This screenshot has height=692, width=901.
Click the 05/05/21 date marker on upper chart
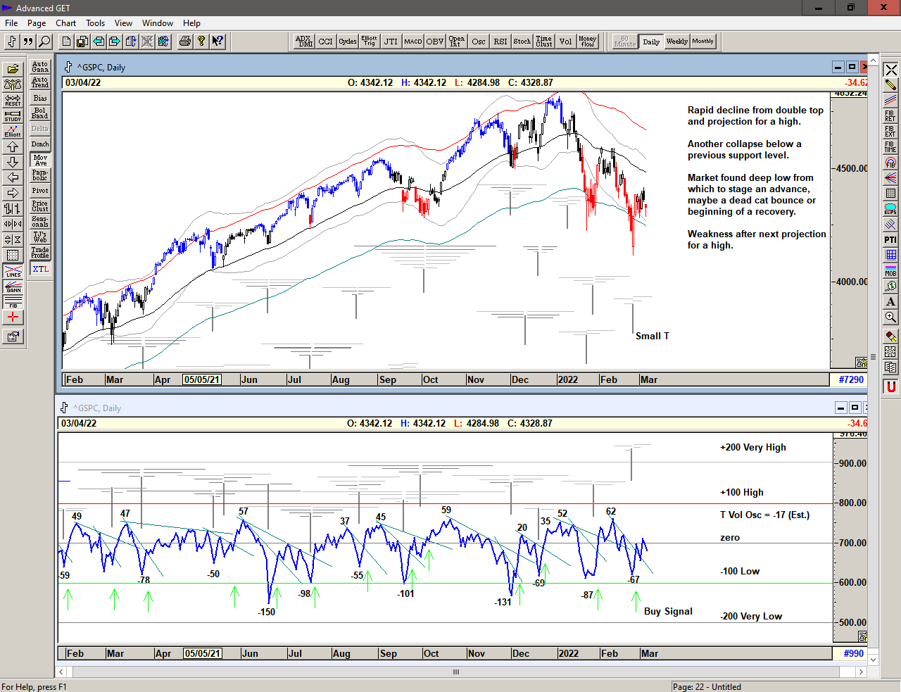tap(202, 379)
